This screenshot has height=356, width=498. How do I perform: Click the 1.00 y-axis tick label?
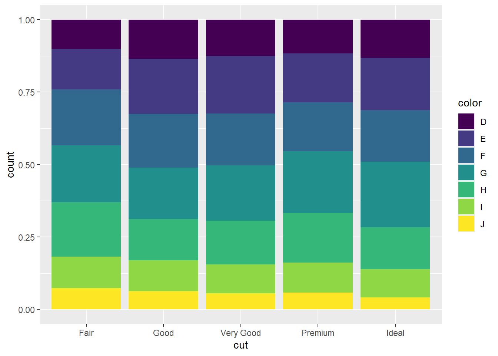click(27, 20)
